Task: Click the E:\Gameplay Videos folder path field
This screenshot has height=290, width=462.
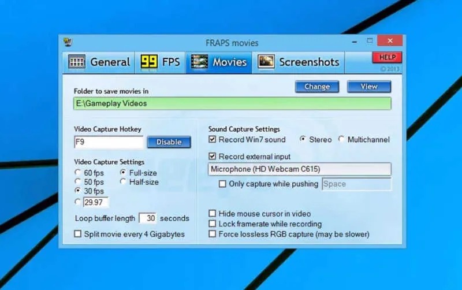Action: click(232, 103)
